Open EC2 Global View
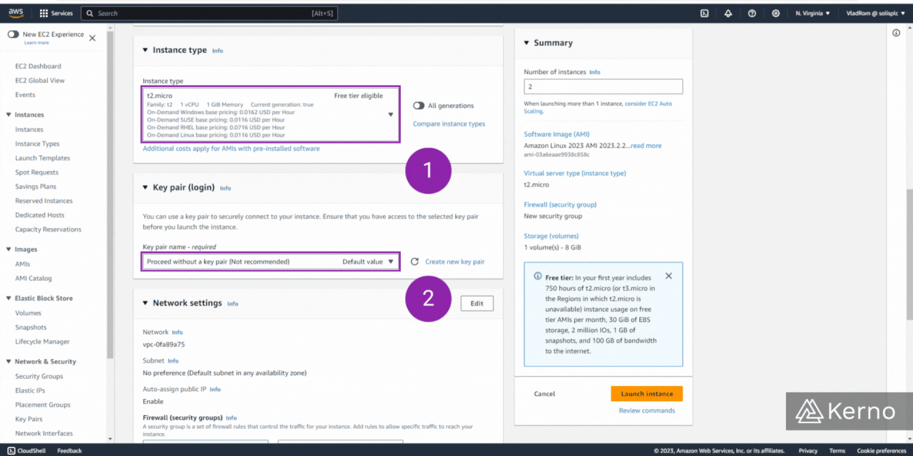913x456 pixels. click(40, 81)
